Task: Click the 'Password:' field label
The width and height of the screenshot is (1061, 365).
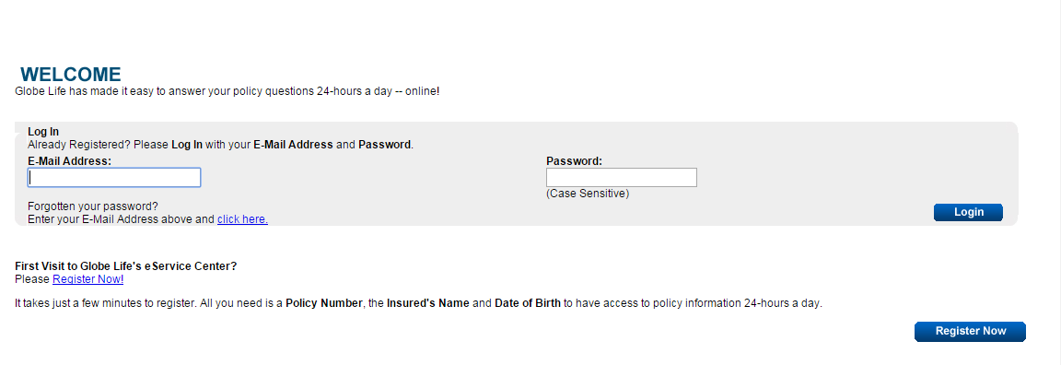Action: coord(575,161)
